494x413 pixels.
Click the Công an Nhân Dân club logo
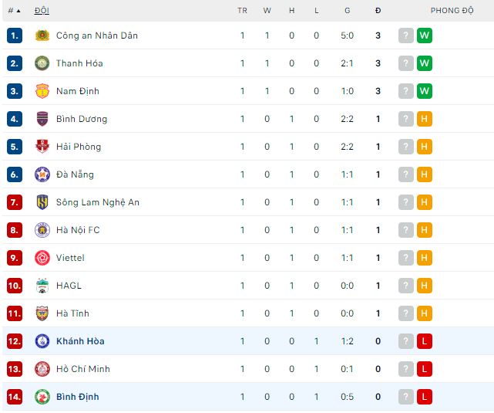[42, 36]
